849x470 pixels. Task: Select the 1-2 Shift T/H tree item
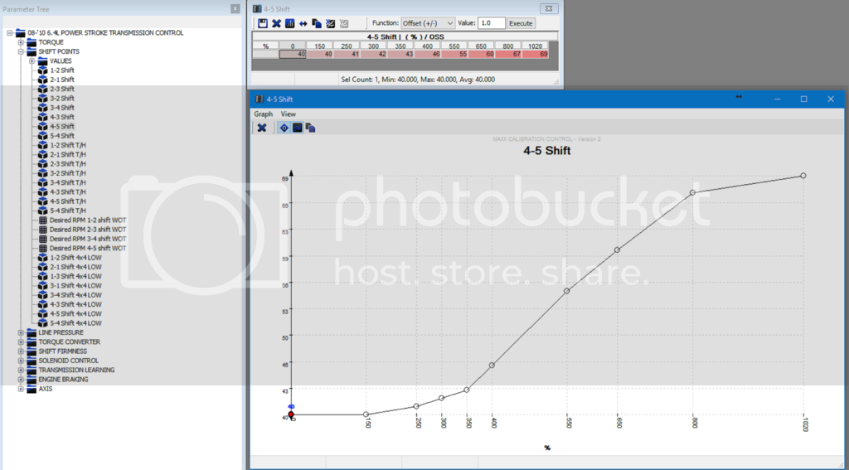68,145
